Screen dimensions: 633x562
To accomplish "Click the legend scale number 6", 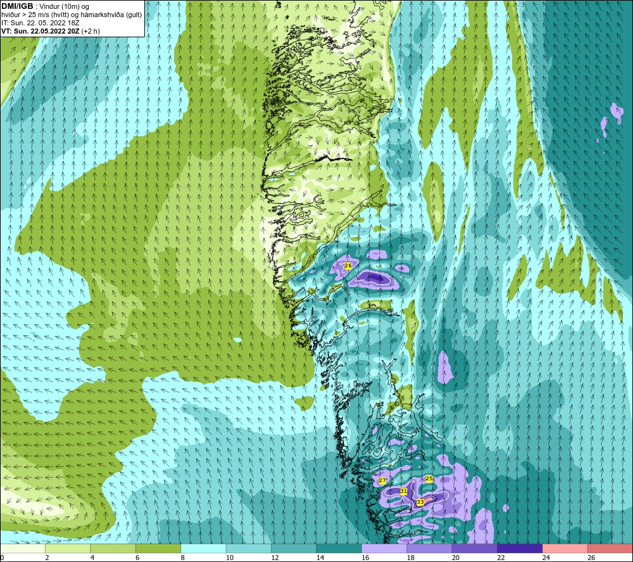I will click(137, 558).
